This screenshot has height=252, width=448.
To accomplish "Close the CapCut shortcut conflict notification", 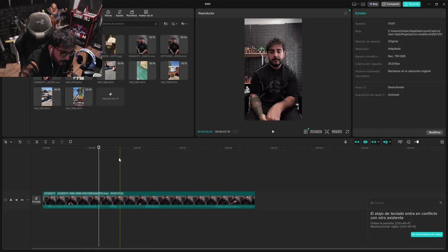I will 441,203.
